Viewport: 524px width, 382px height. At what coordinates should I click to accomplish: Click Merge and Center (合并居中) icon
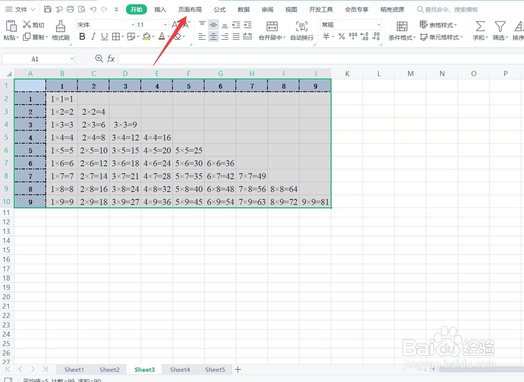pos(272,27)
